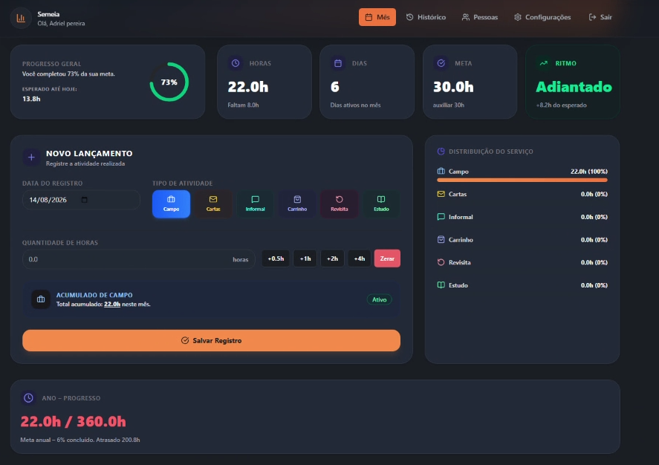Image resolution: width=659 pixels, height=465 pixels.
Task: Click the orange Campo progress bar
Action: click(522, 181)
